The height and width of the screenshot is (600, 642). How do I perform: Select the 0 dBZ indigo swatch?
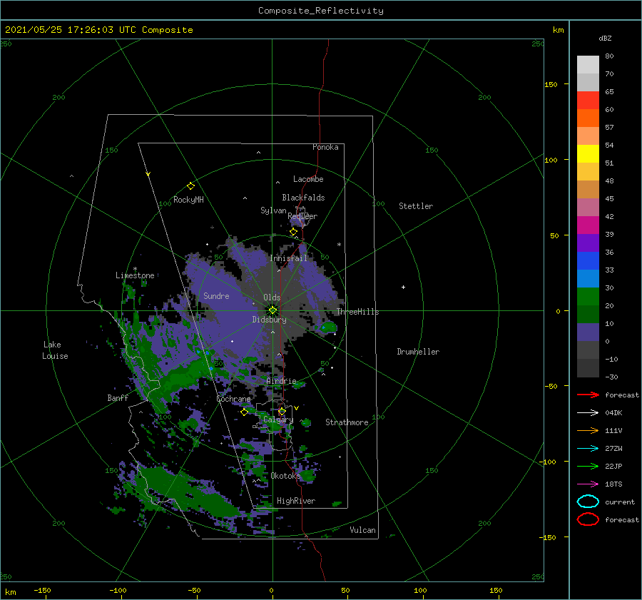(588, 332)
